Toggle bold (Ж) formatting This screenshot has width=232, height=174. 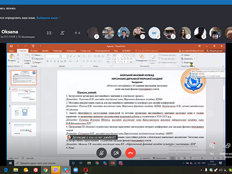(47, 61)
